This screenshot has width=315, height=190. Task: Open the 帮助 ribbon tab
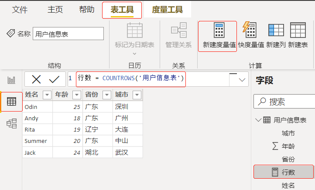(x=87, y=10)
